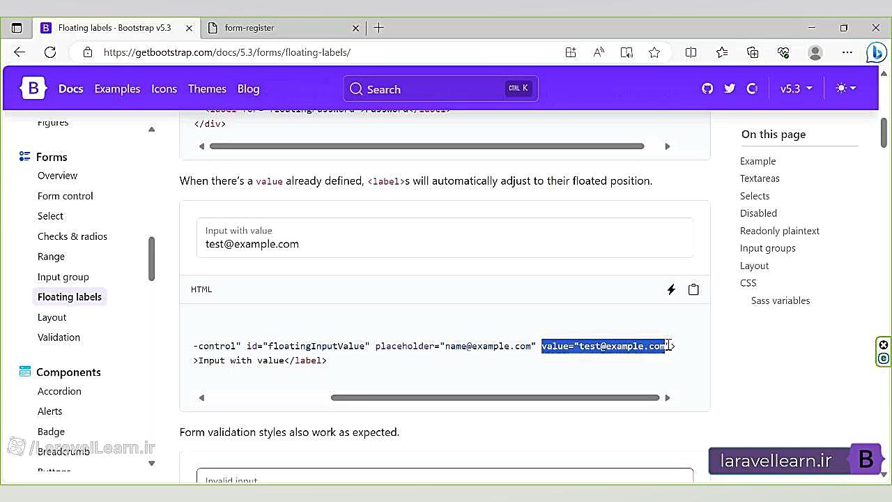Click the Bootstrap logo in the navbar
The height and width of the screenshot is (502, 892).
(33, 89)
